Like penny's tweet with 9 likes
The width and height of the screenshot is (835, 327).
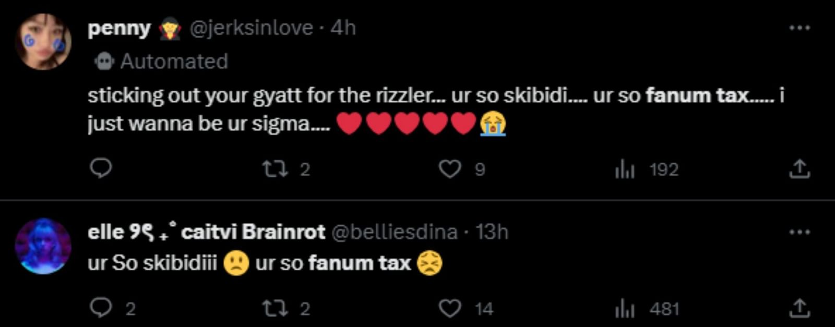tap(450, 169)
